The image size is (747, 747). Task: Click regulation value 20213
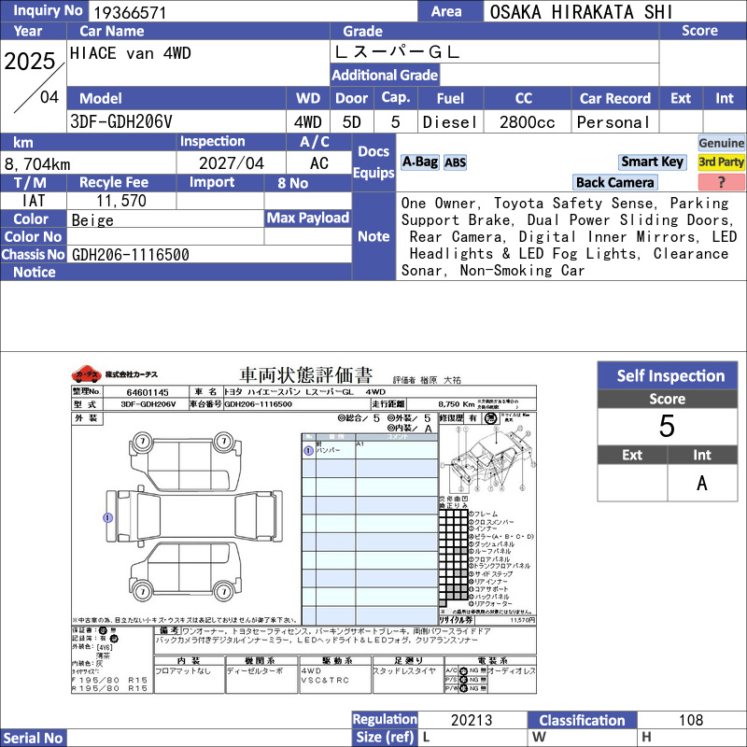[472, 720]
